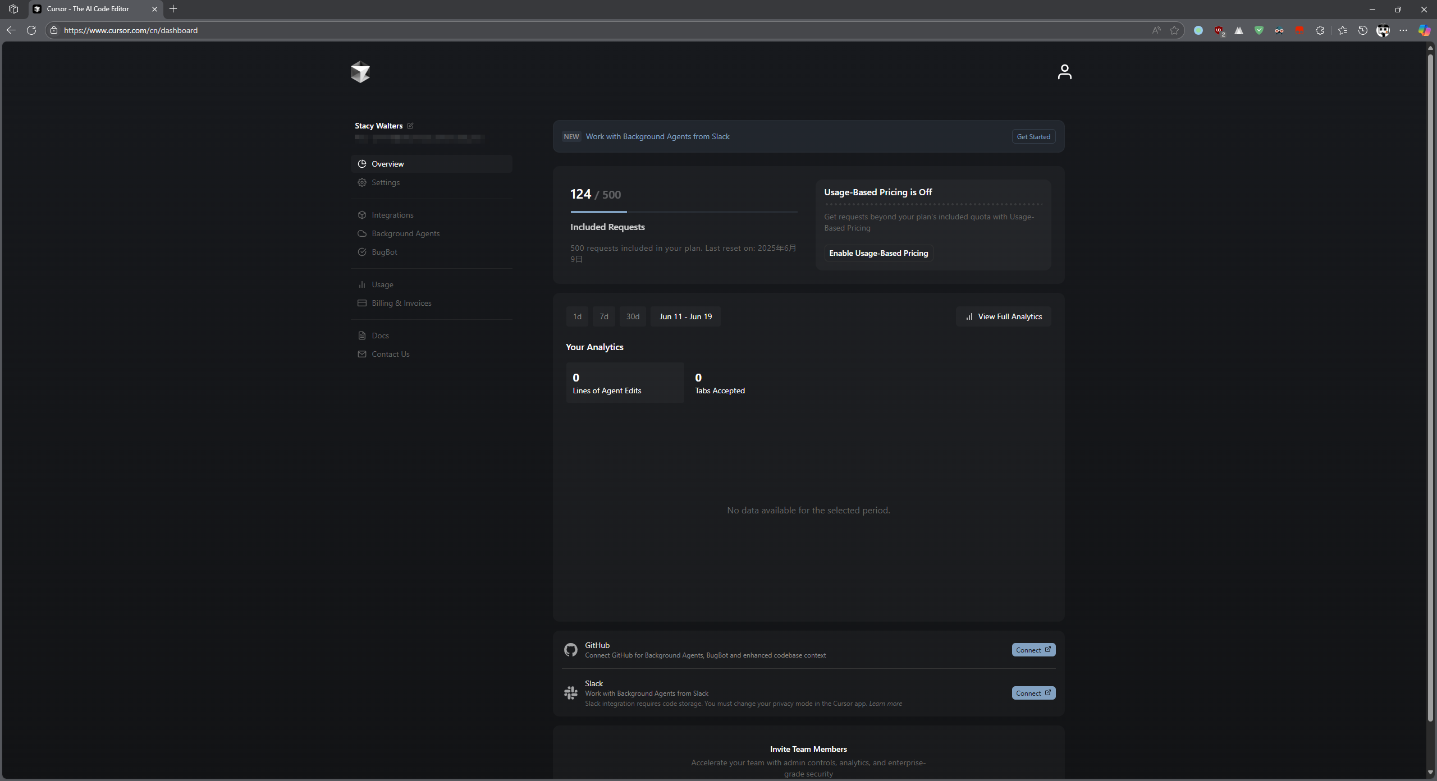Open the browser profile avatar
The height and width of the screenshot is (781, 1437).
[x=1383, y=30]
